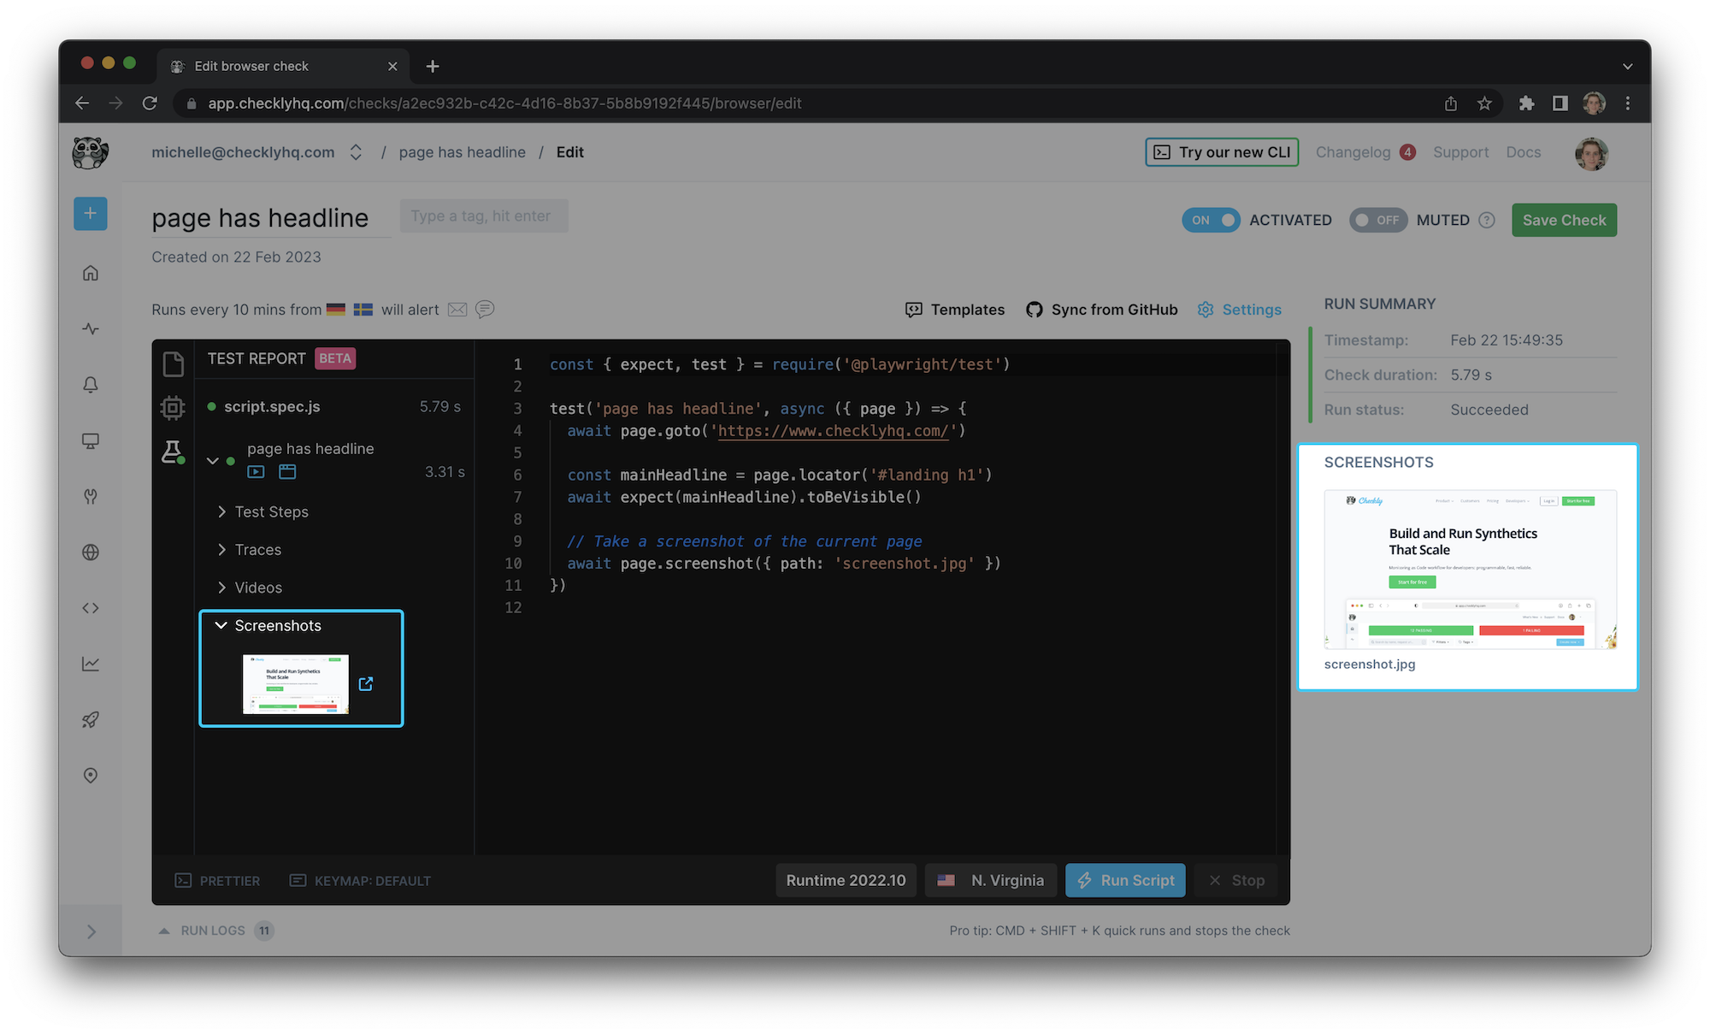Open screenshot thumbnail in new tab icon
Viewport: 1710px width, 1034px height.
tap(366, 683)
